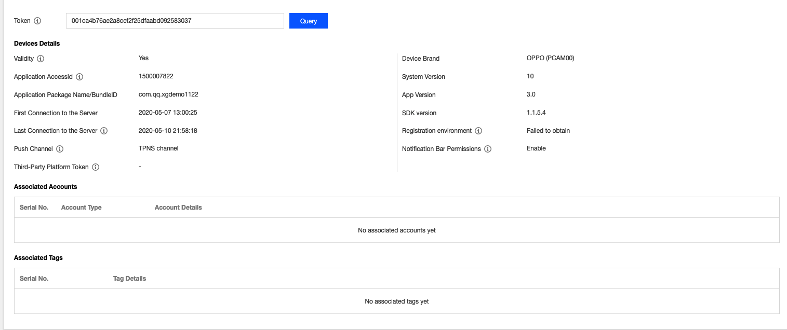This screenshot has height=330, width=787.
Task: Click the info icon beside Token
Action: coord(37,21)
